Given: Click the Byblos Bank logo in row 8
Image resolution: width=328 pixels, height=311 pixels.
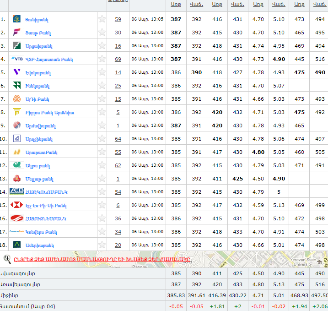Looking at the screenshot, I should click(x=17, y=112).
